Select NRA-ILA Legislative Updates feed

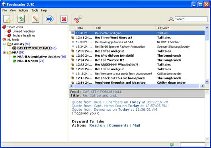(39, 57)
